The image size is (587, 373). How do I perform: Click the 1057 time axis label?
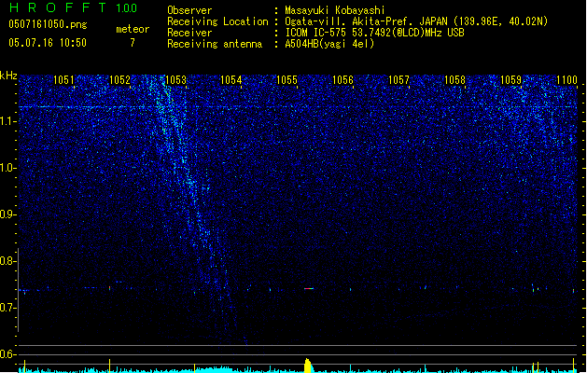coord(398,80)
